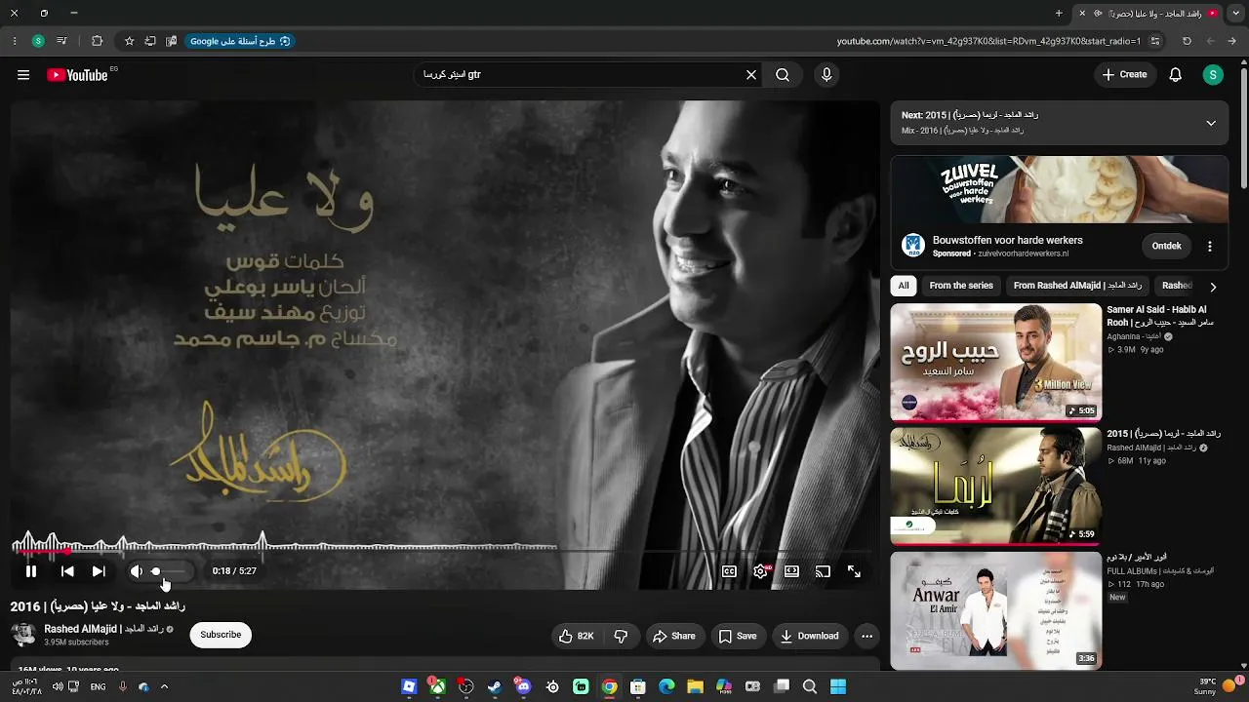Clear the YouTube search query

[751, 75]
